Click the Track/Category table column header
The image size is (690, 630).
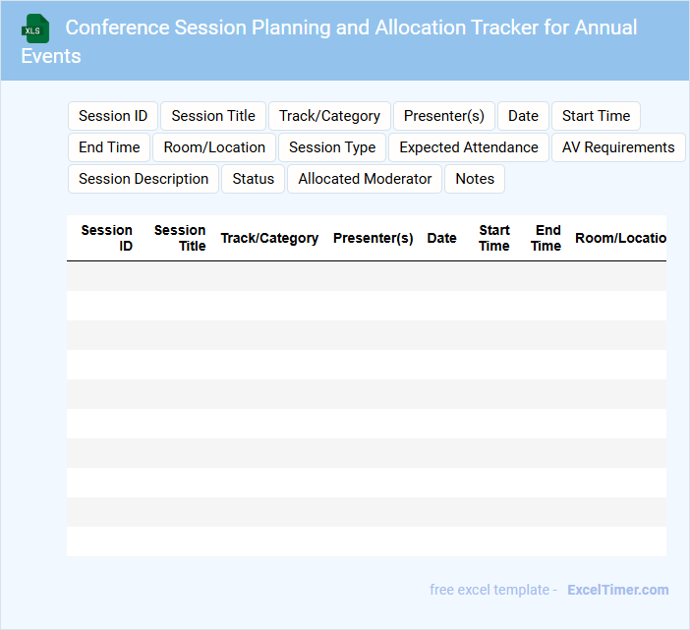269,238
